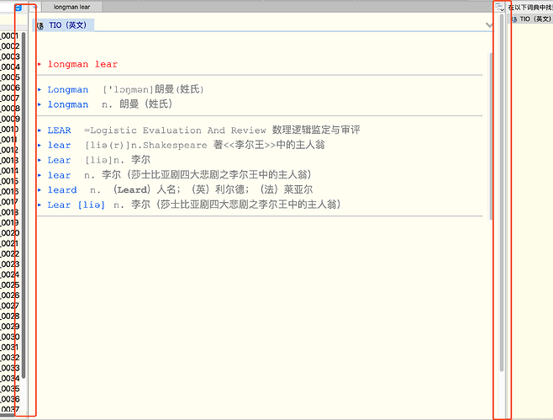Select _0007 in the word list
Image resolution: width=553 pixels, height=420 pixels.
tap(9, 98)
